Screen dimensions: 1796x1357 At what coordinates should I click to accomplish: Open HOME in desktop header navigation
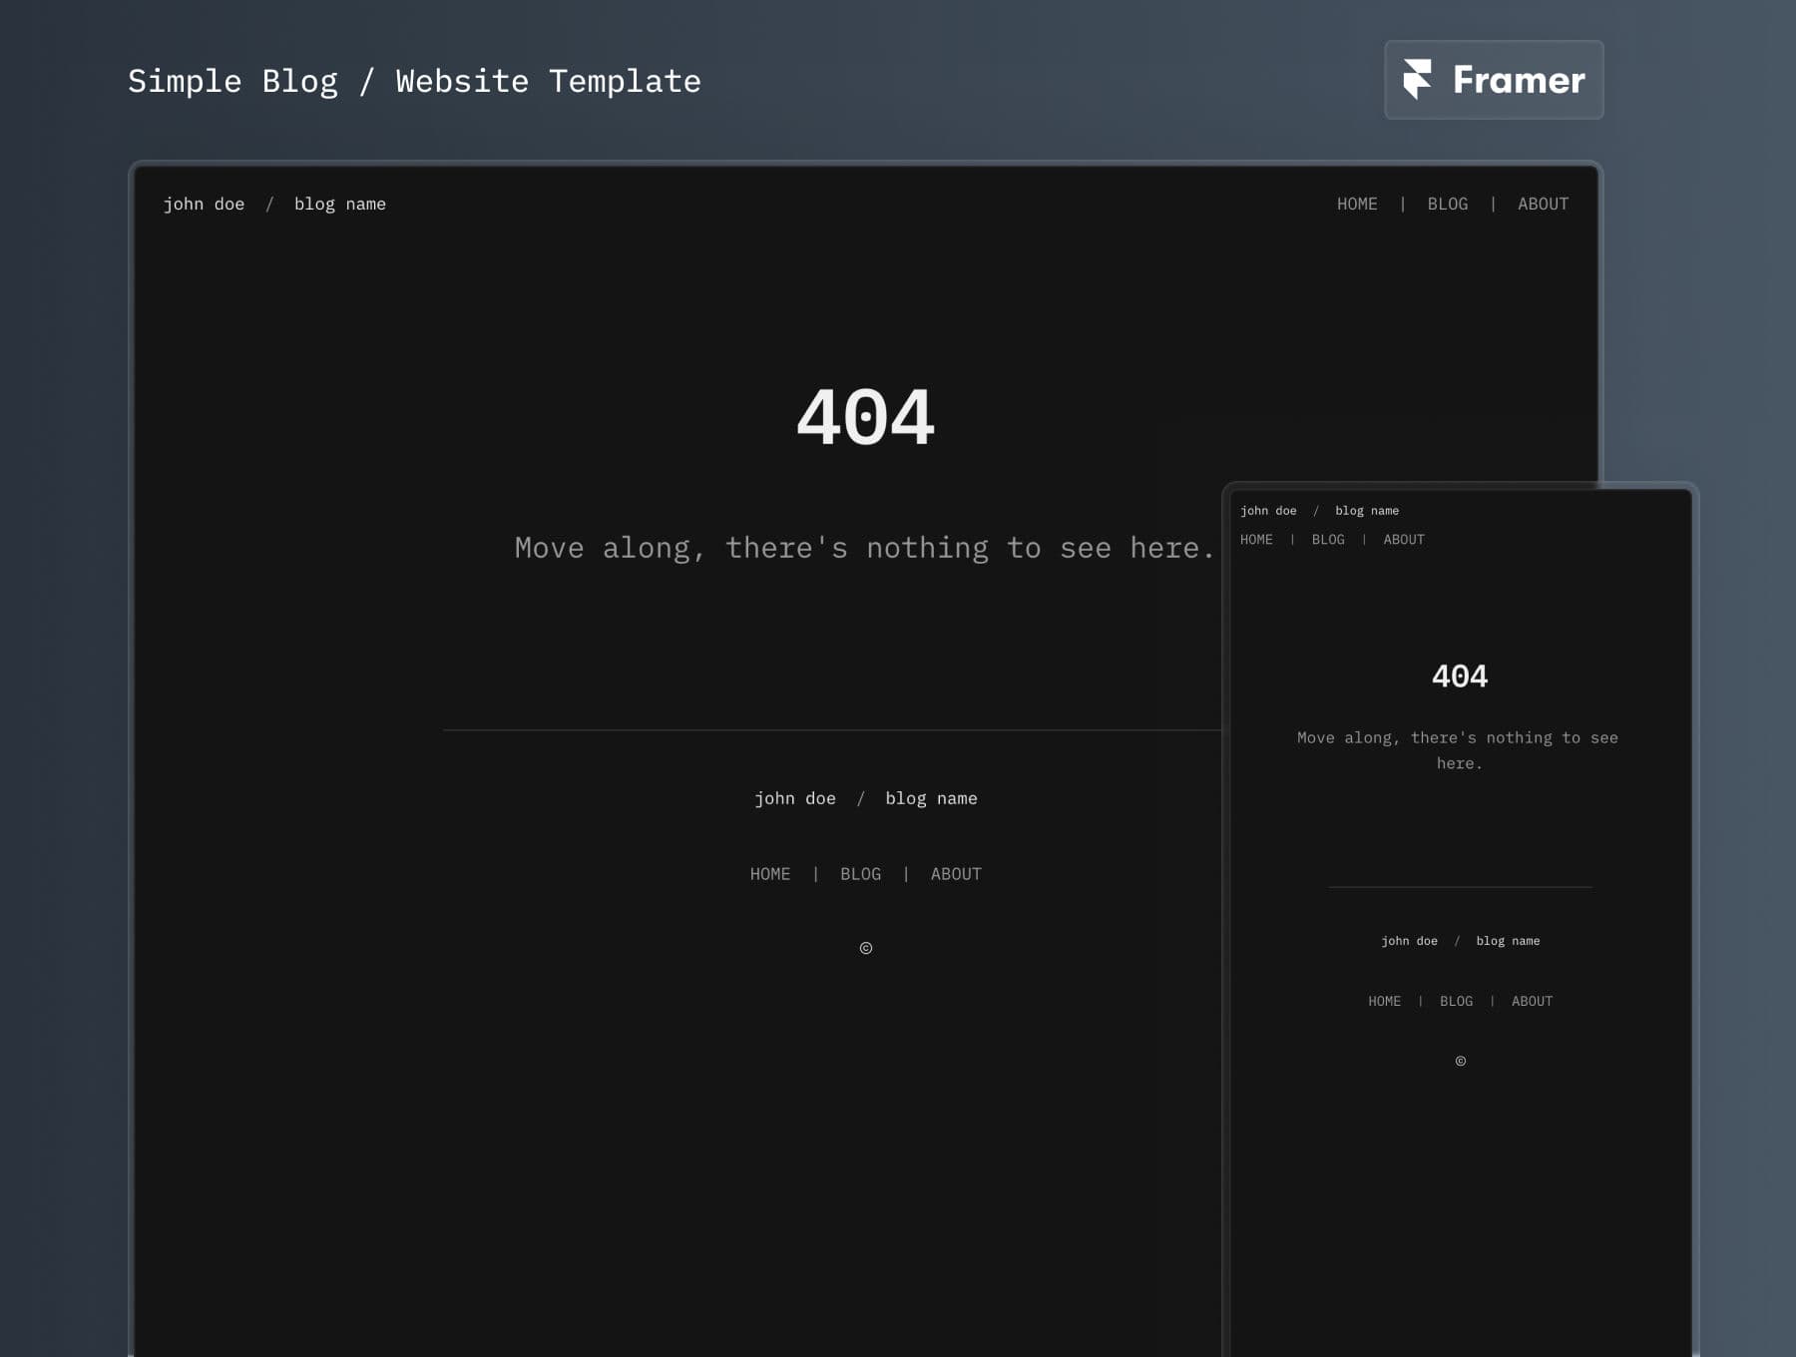click(x=1357, y=204)
